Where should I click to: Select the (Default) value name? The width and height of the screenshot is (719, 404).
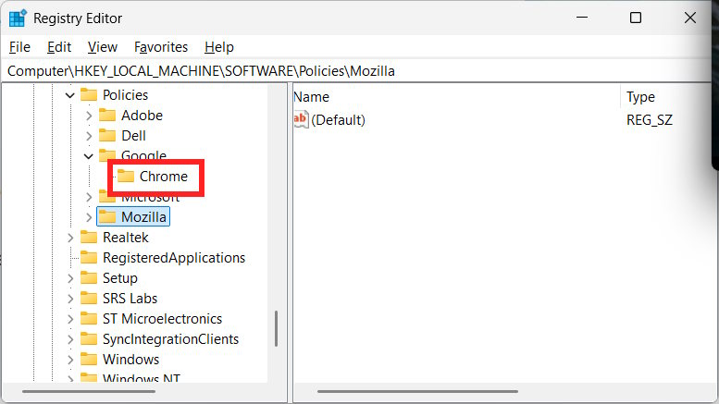tap(338, 120)
